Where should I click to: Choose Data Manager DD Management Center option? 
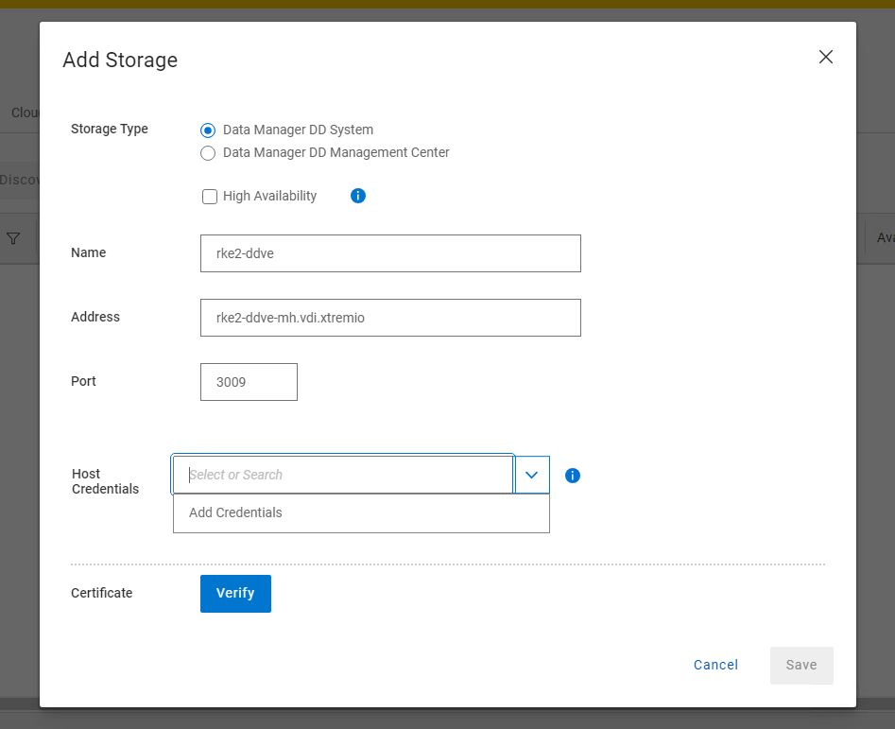point(209,153)
